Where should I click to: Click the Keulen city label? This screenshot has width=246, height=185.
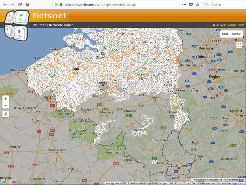click(x=214, y=76)
